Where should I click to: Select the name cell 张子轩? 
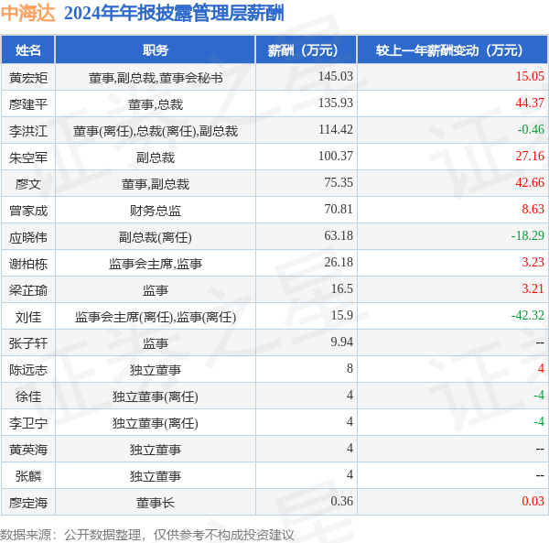click(x=28, y=343)
